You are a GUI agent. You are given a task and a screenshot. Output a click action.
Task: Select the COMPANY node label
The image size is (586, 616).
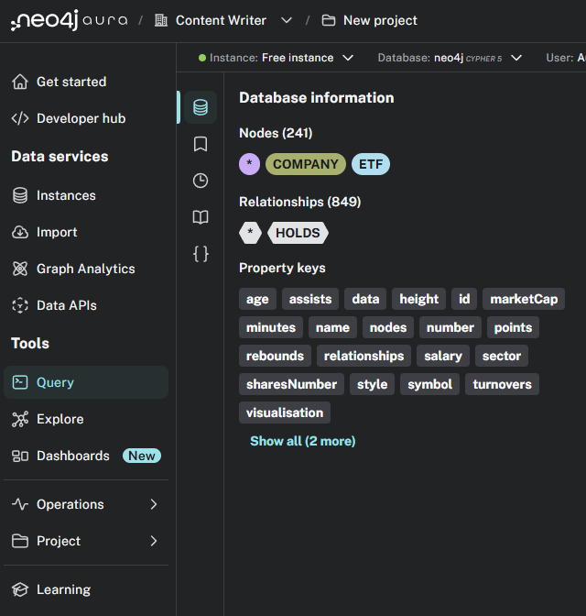[x=306, y=164]
